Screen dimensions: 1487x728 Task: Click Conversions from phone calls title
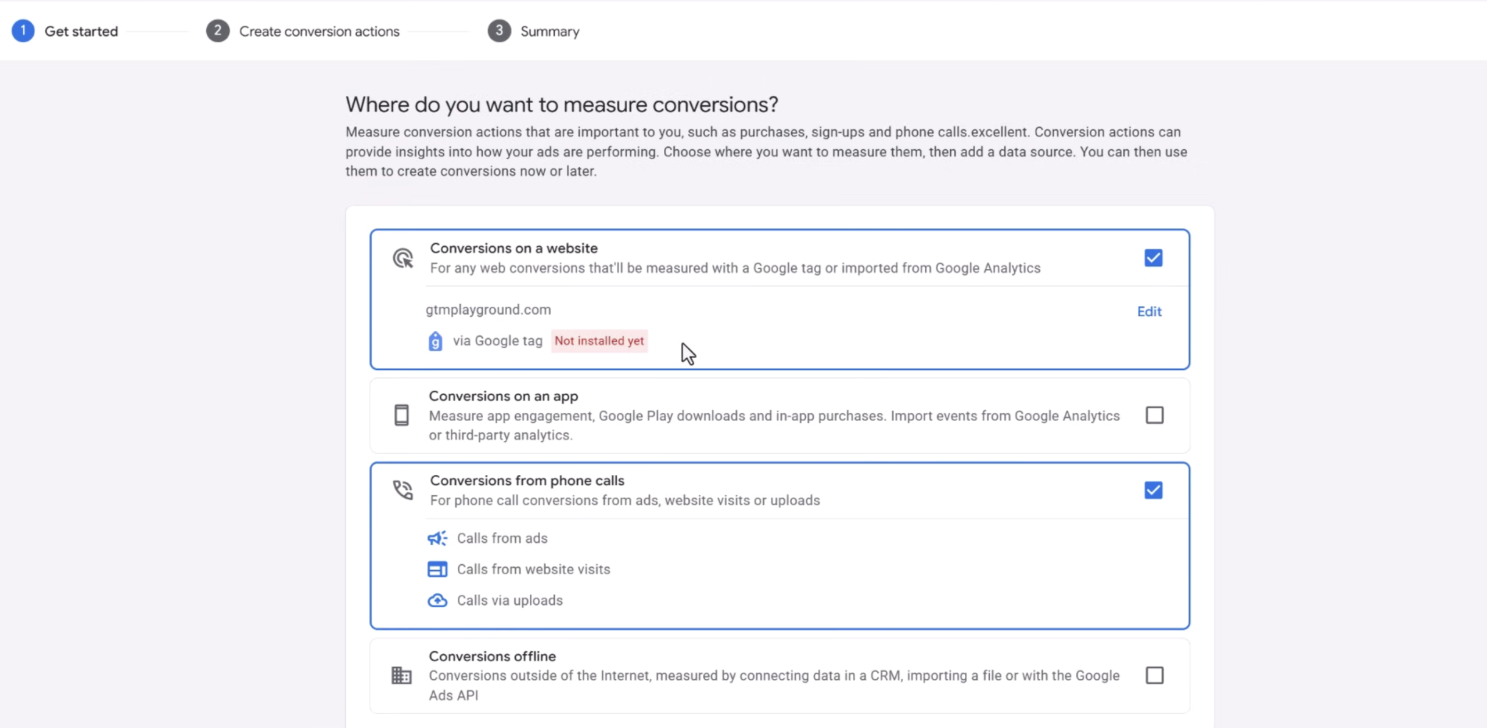tap(527, 481)
